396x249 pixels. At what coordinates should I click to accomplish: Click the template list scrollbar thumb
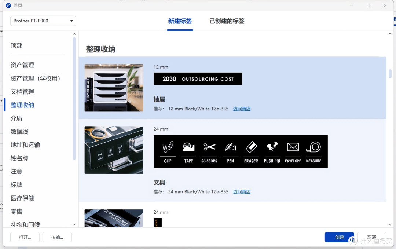click(x=390, y=74)
